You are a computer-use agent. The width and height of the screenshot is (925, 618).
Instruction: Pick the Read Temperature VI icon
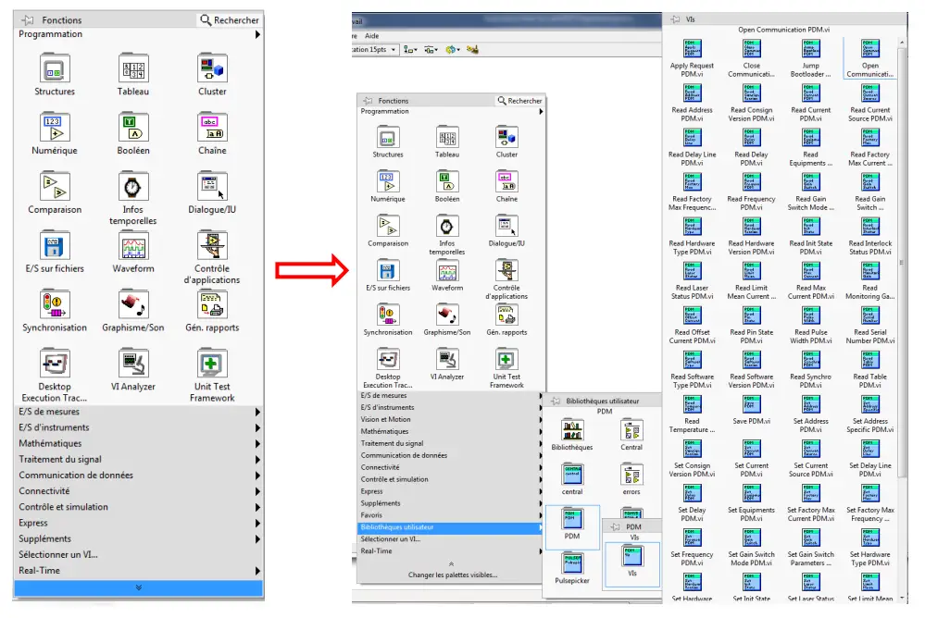(x=692, y=404)
